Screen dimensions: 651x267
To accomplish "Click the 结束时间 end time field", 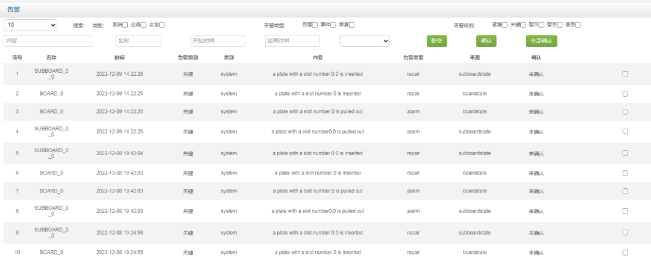I will [292, 41].
